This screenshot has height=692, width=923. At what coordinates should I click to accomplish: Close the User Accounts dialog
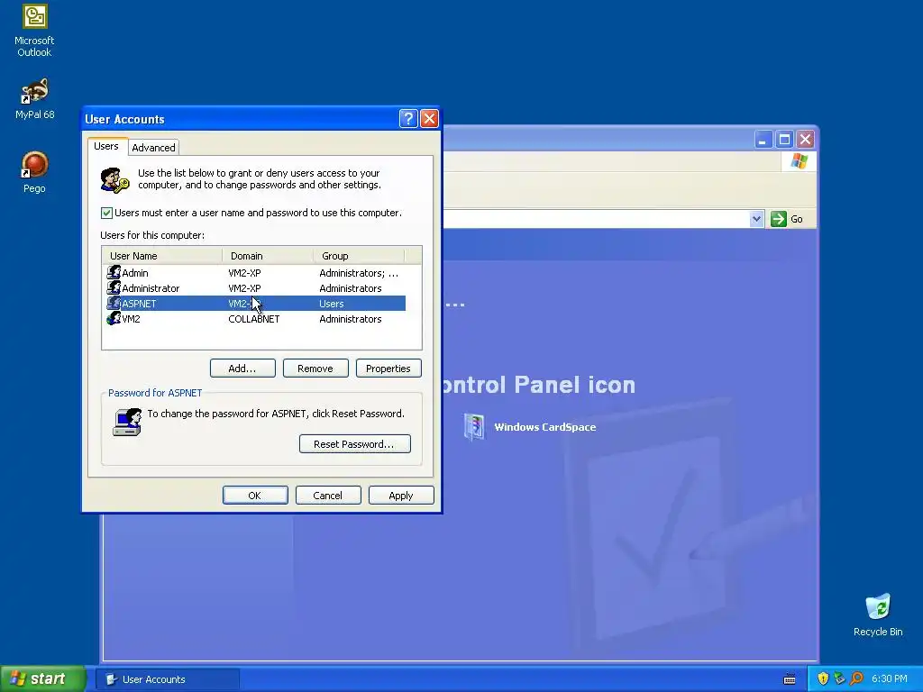[430, 118]
